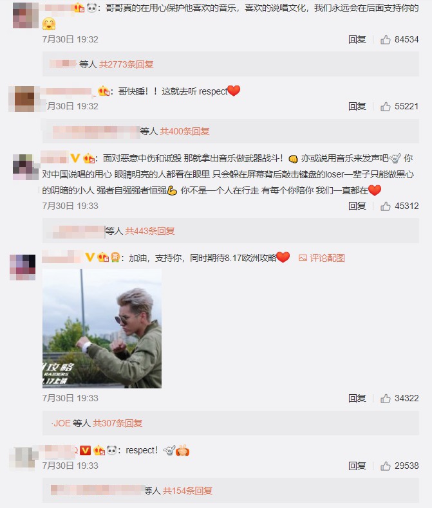Click the first commenter's avatar
Viewport: 432px width, 508px height.
pyautogui.click(x=25, y=15)
